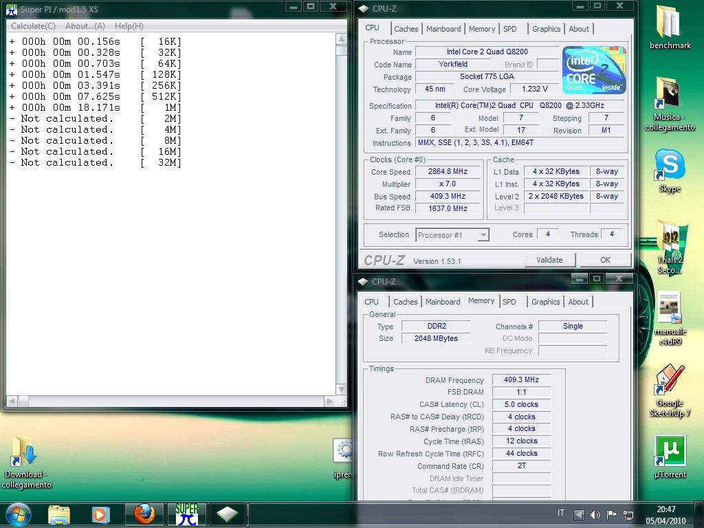Switch to Graphics tab in top CPU-Z
Viewport: 704px width, 528px height.
(546, 29)
